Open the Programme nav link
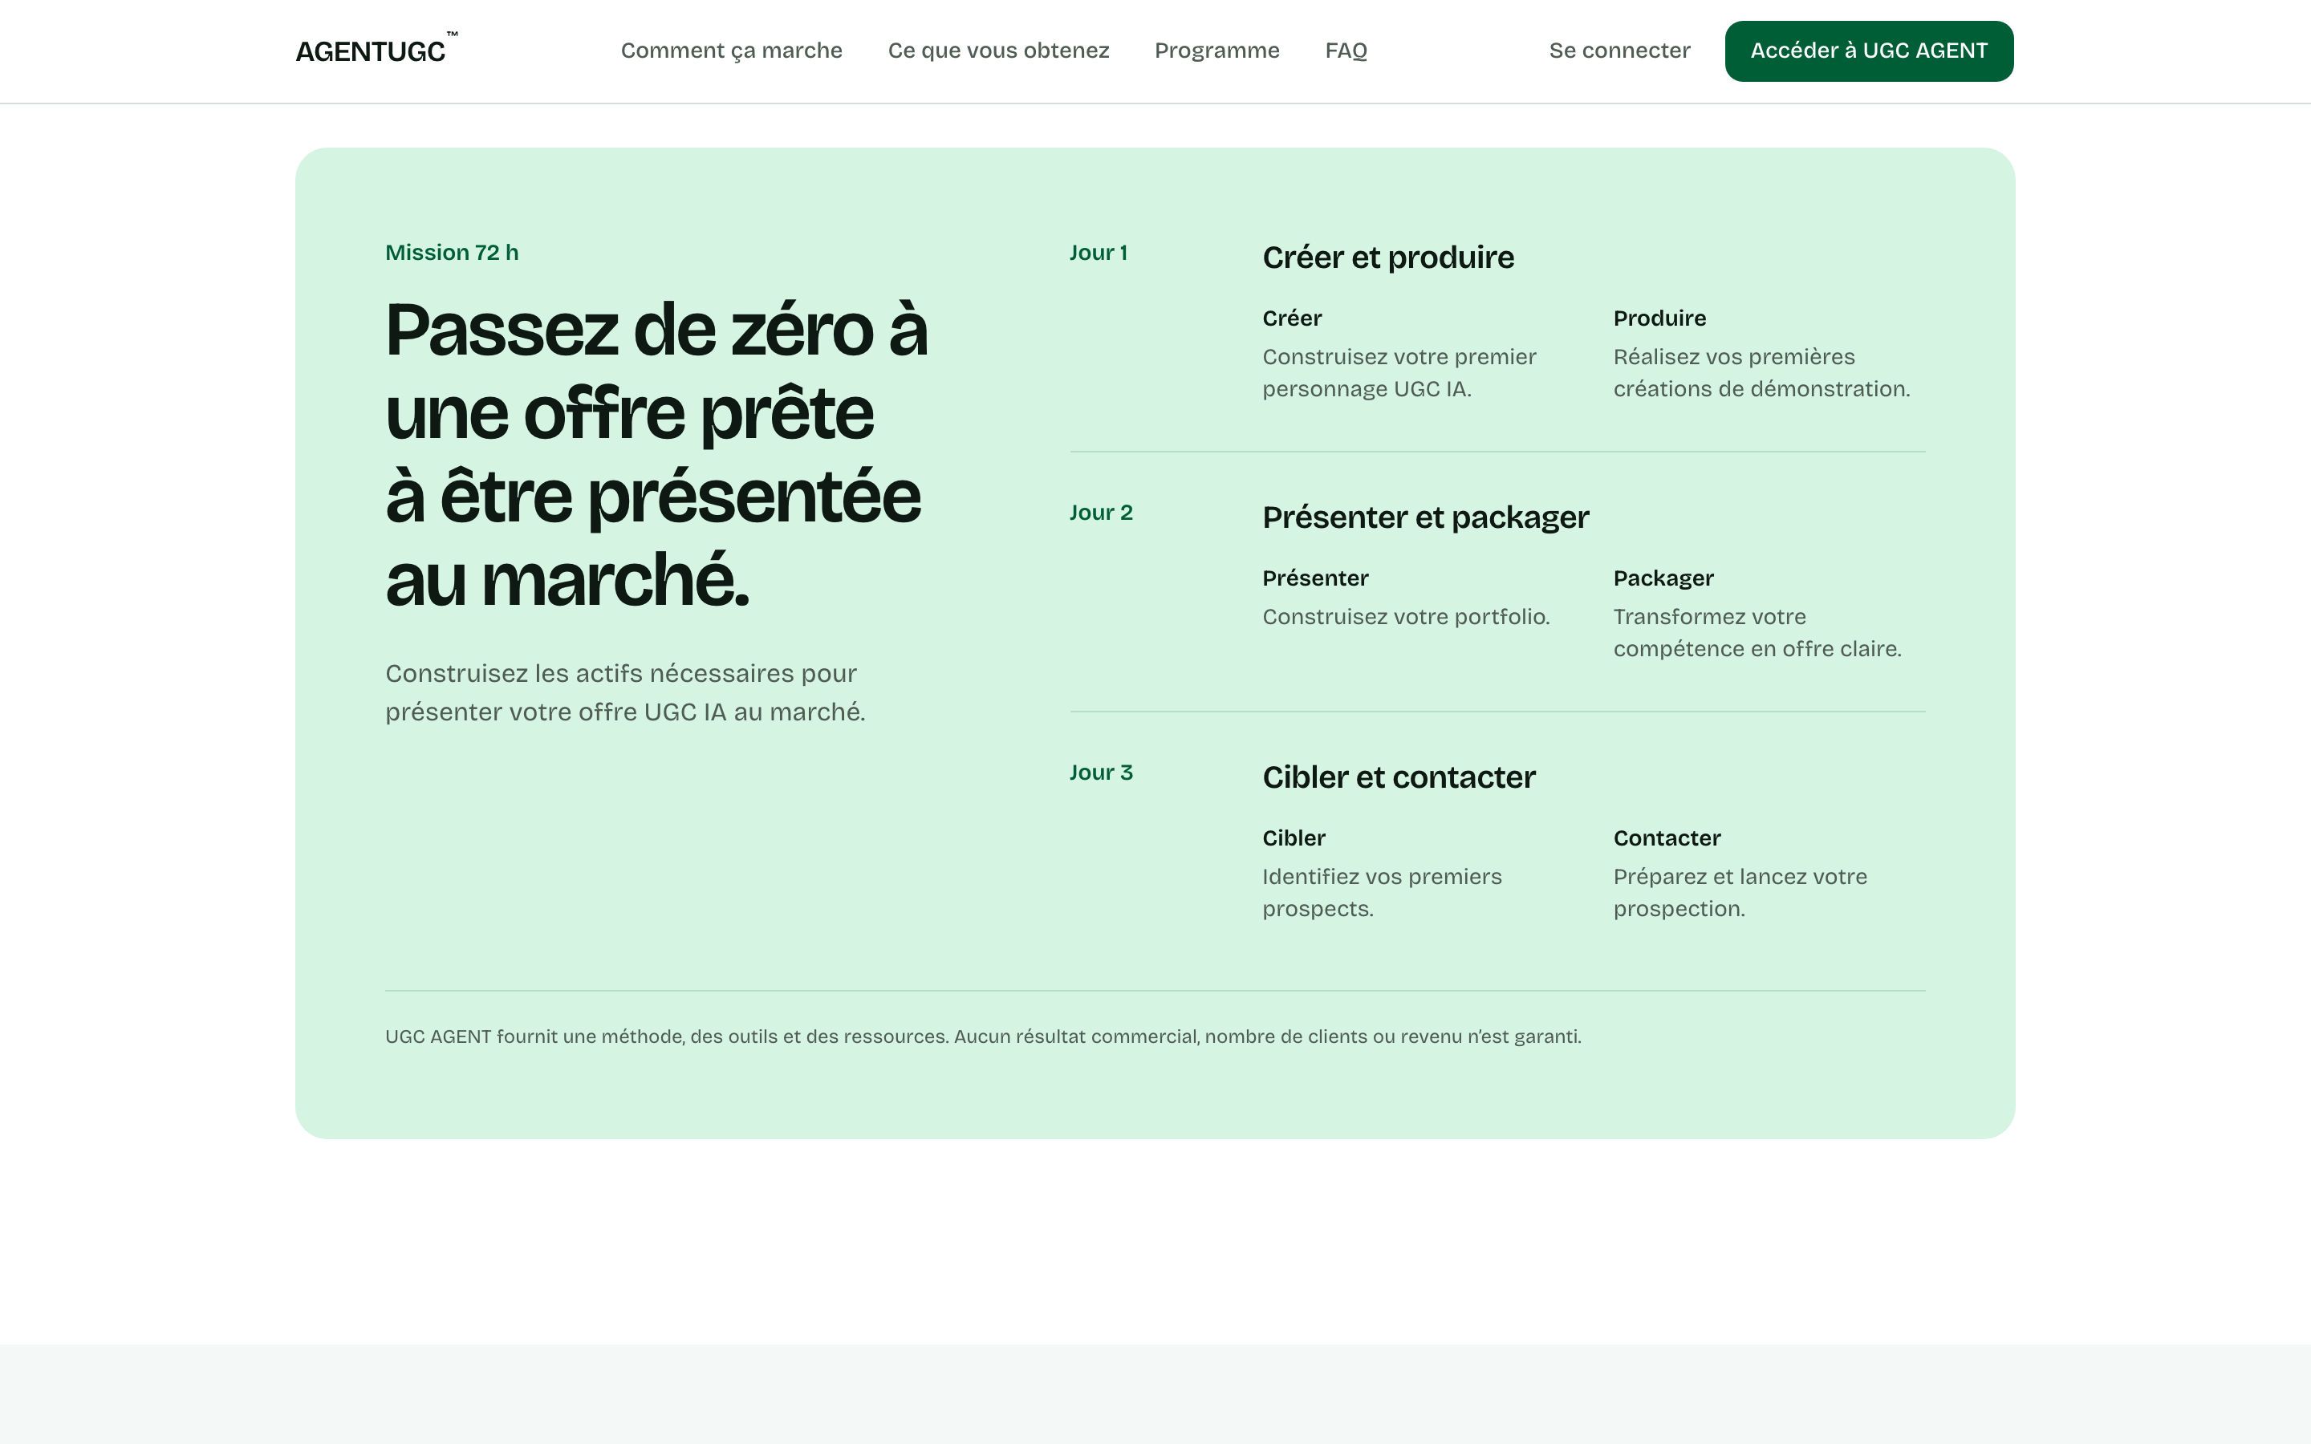The image size is (2311, 1444). pyautogui.click(x=1216, y=51)
